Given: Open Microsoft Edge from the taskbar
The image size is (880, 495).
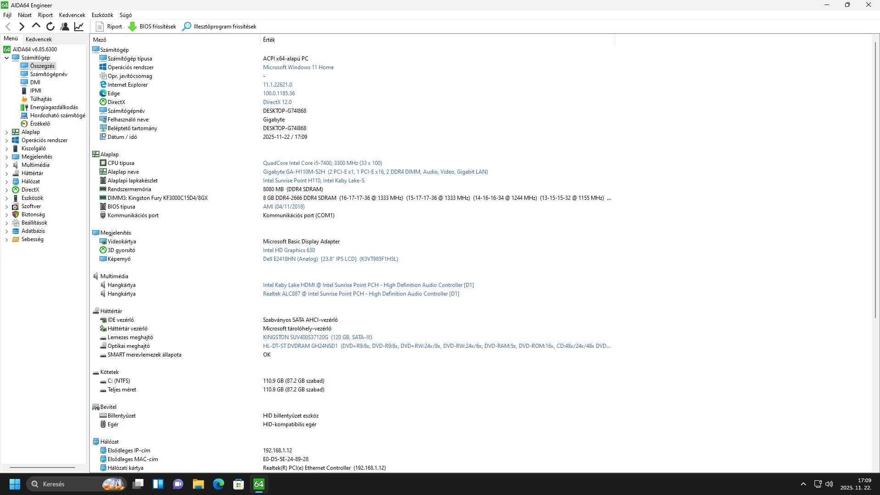Looking at the screenshot, I should pos(218,484).
